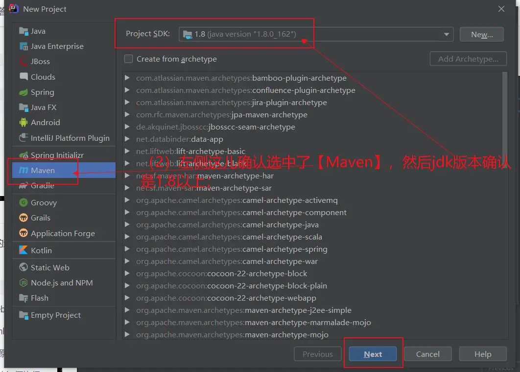
Task: Click the Empty Project folder icon
Action: pos(24,315)
